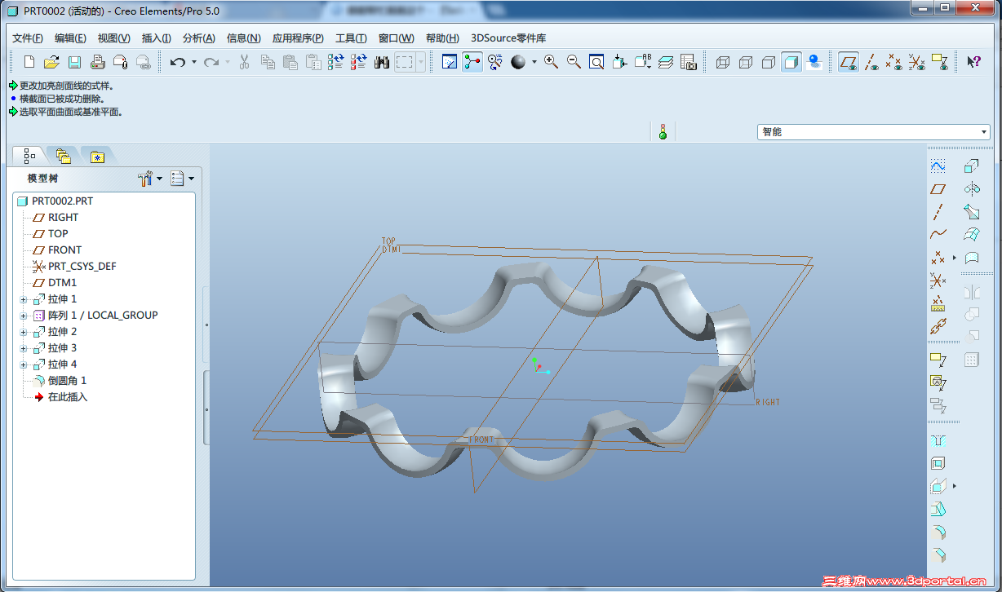Select the DTM1 datum plane in tree
The image size is (1002, 592).
[x=62, y=283]
